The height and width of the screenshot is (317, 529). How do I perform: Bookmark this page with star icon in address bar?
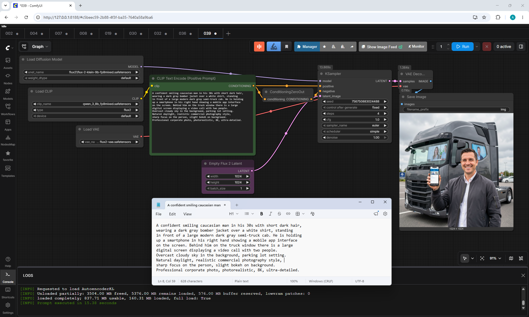click(x=484, y=17)
